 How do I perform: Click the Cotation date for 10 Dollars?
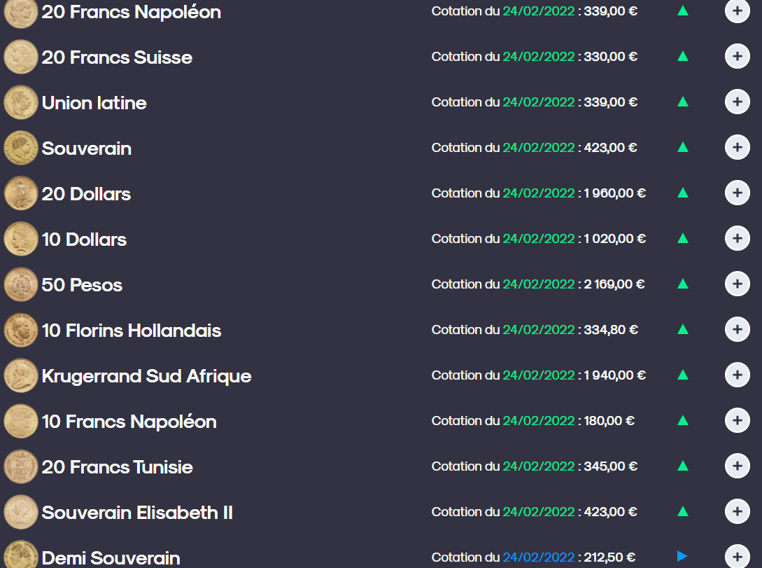539,239
